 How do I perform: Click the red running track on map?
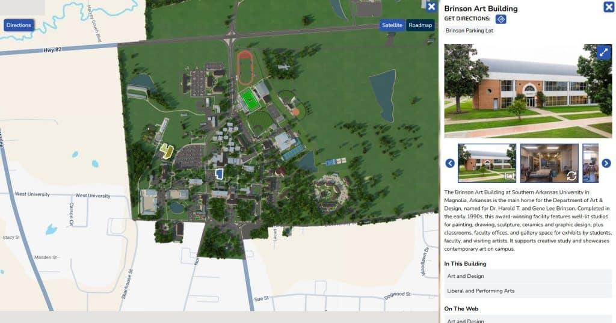pos(245,67)
